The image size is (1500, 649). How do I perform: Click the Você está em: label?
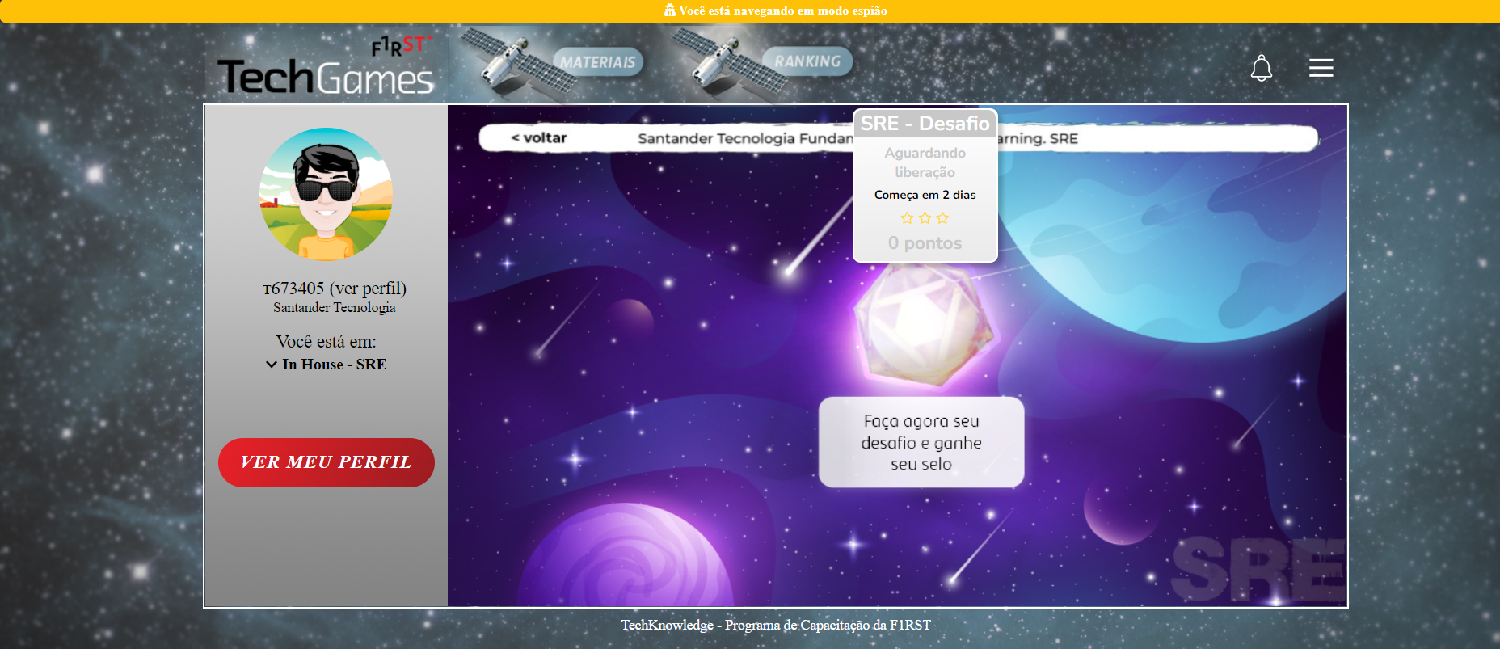click(x=326, y=342)
